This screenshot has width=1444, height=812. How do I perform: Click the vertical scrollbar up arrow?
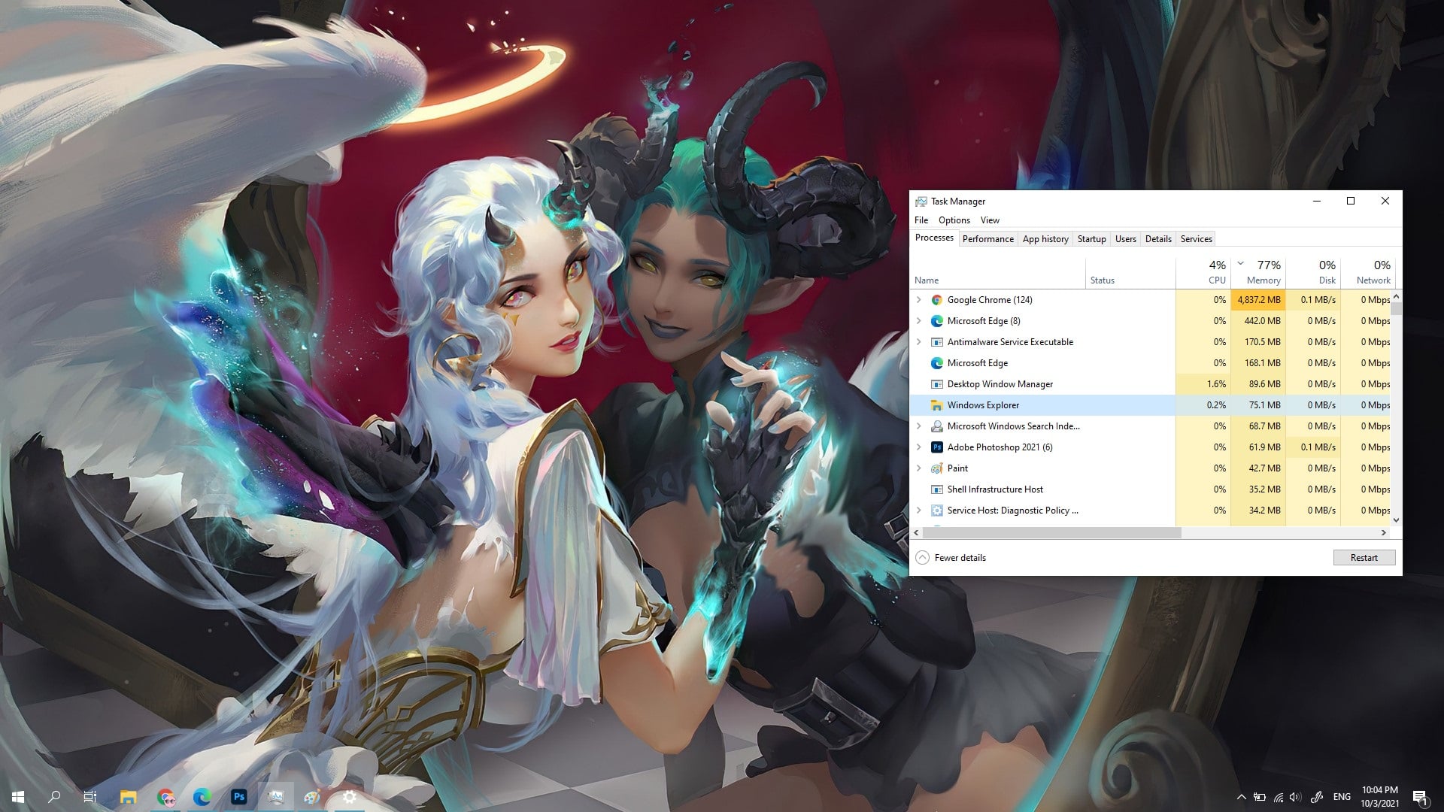1396,296
